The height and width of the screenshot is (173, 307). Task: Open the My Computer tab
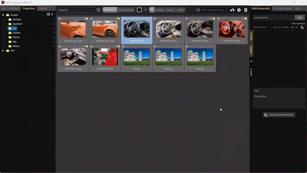click(x=10, y=8)
